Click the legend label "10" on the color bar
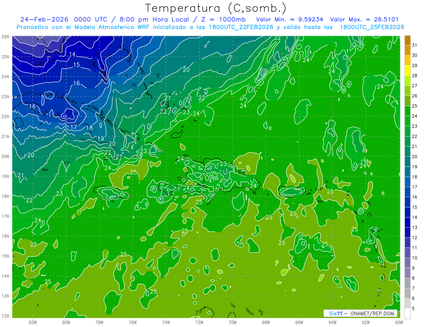The image size is (424, 327). coord(414,258)
